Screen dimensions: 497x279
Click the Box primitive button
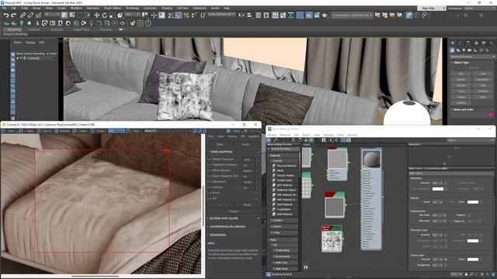(461, 74)
